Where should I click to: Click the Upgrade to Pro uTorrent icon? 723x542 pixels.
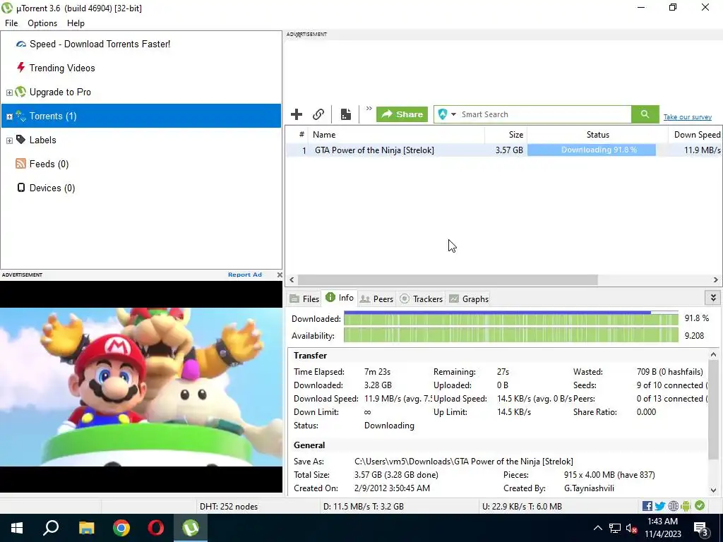(20, 92)
